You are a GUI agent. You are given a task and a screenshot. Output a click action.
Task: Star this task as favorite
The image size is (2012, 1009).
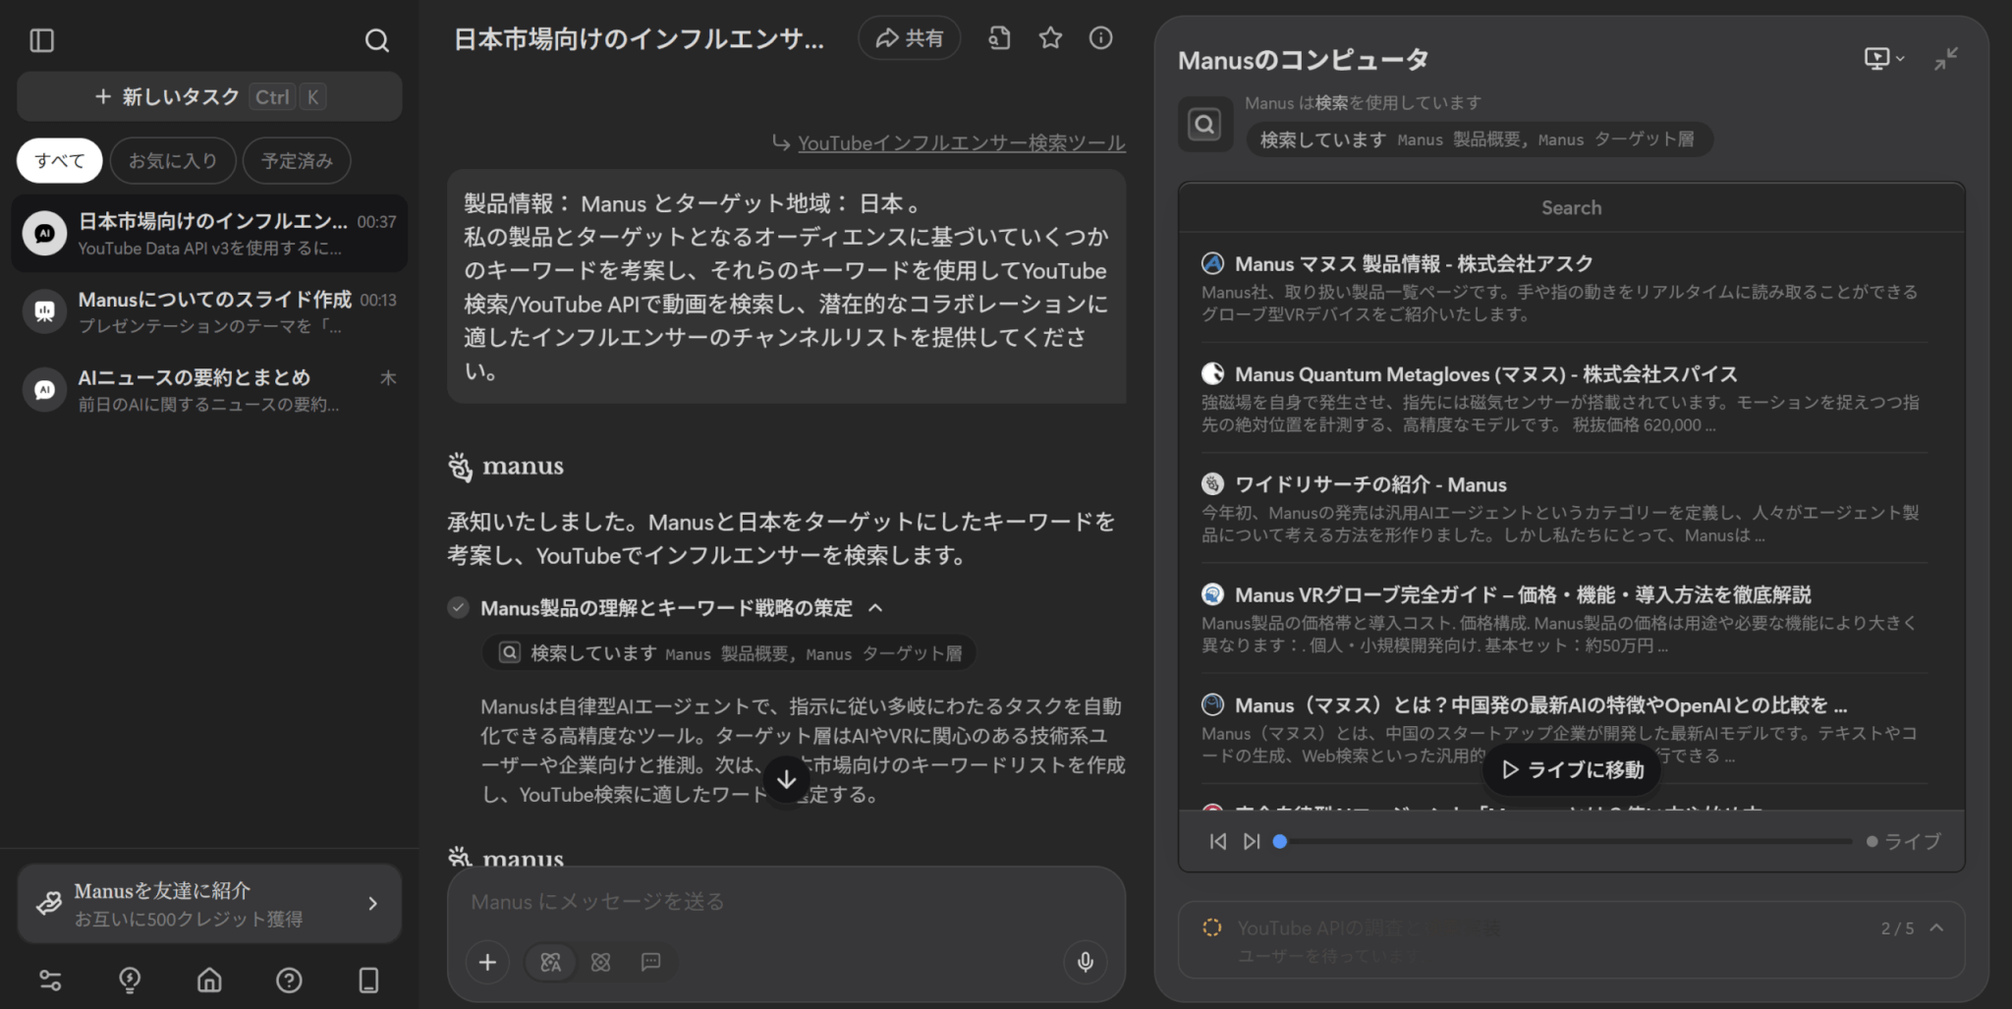(1050, 38)
